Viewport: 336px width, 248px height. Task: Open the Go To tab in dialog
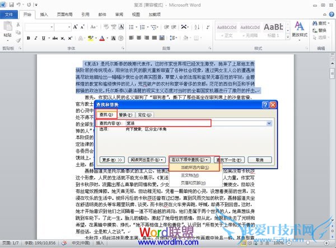point(144,115)
